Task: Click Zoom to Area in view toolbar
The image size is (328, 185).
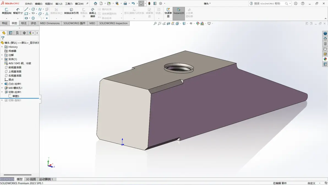Action: tap(159, 23)
